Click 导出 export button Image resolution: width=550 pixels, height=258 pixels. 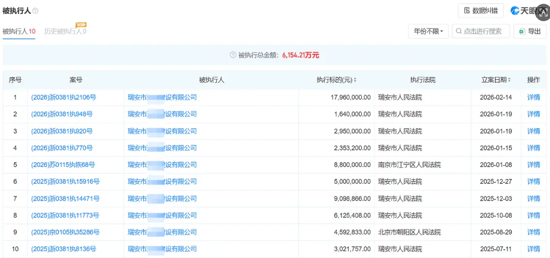(x=530, y=32)
